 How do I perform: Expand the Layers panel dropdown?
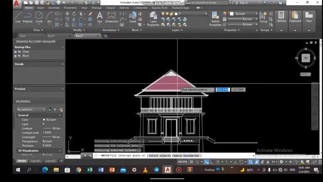[x=177, y=30]
